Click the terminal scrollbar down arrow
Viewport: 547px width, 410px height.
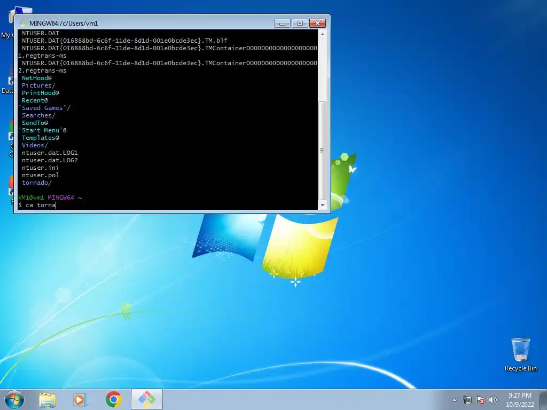[322, 206]
